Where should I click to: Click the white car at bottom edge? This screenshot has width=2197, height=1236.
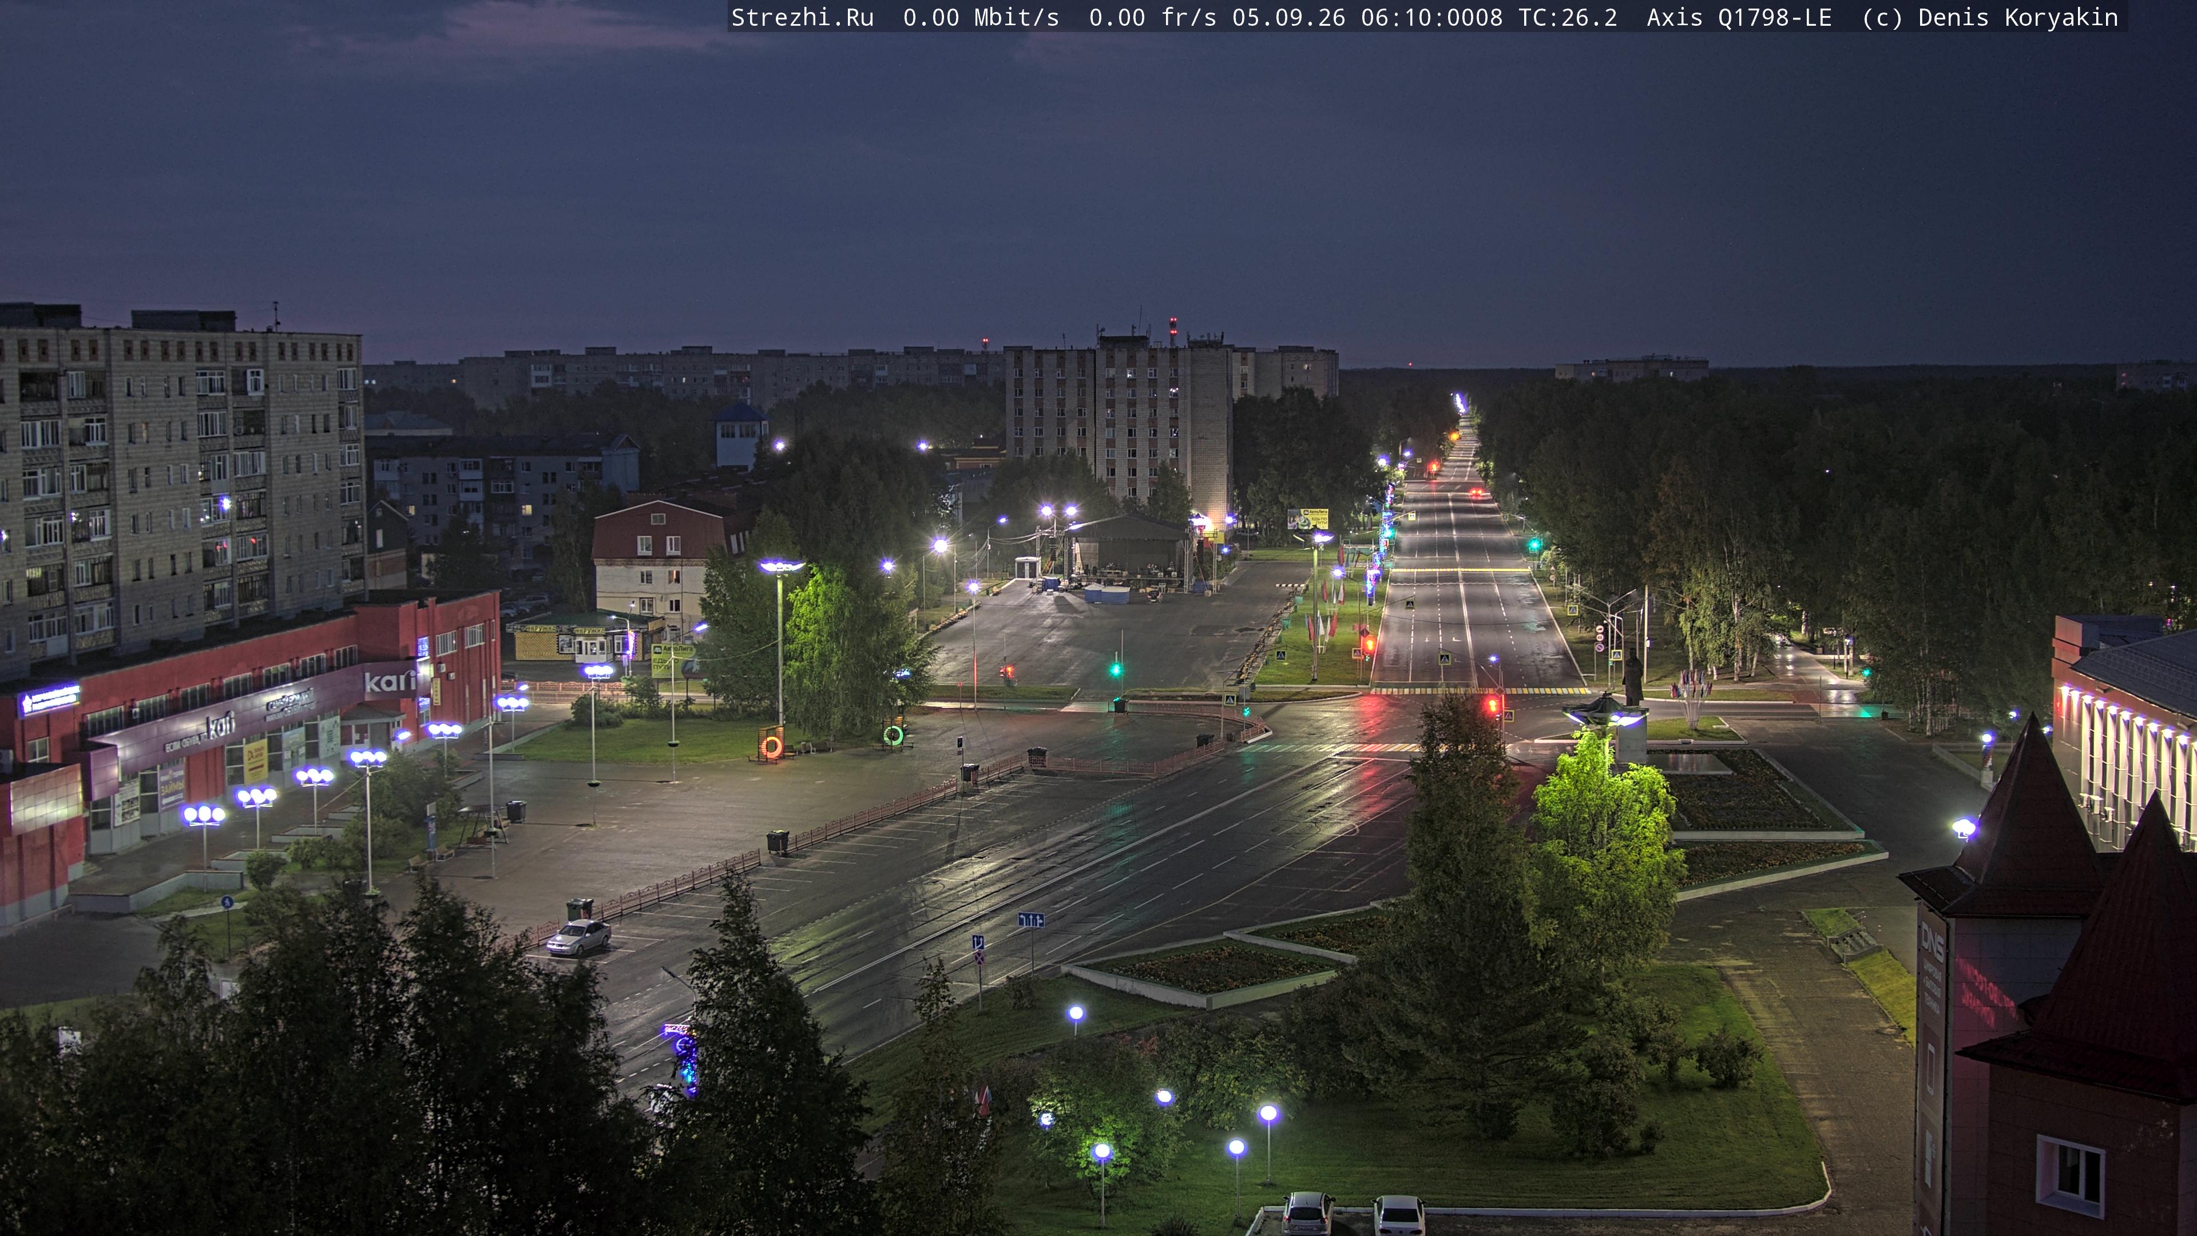1399,1215
